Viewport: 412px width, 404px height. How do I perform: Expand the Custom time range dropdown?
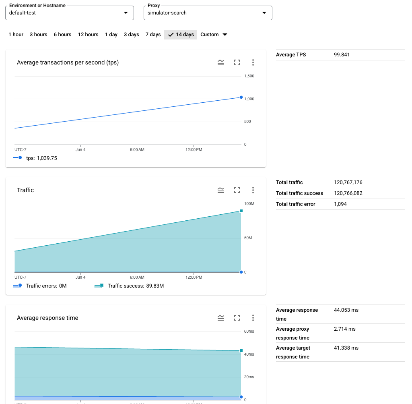tap(213, 35)
